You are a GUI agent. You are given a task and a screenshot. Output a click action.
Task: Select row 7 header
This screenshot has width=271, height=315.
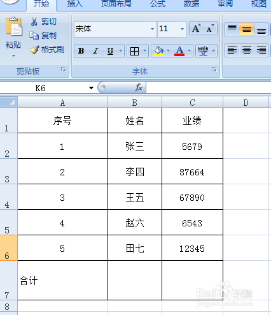[9, 281]
